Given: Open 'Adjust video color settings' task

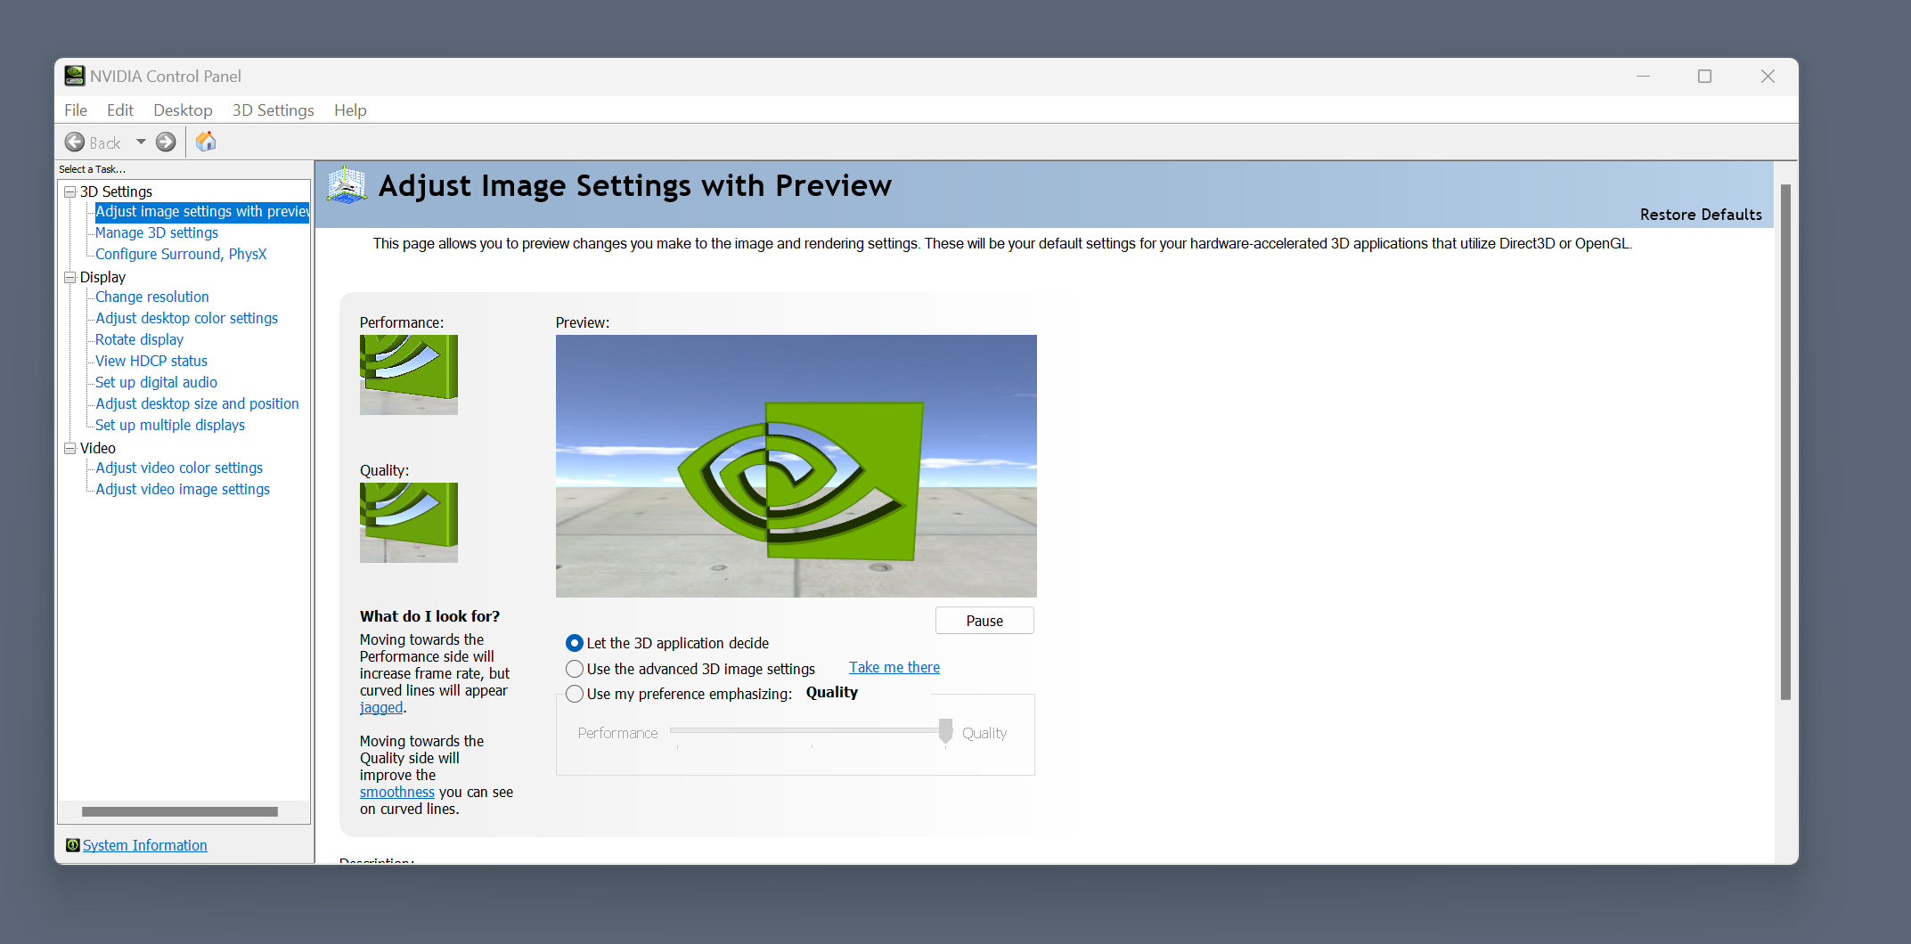Looking at the screenshot, I should pyautogui.click(x=179, y=468).
